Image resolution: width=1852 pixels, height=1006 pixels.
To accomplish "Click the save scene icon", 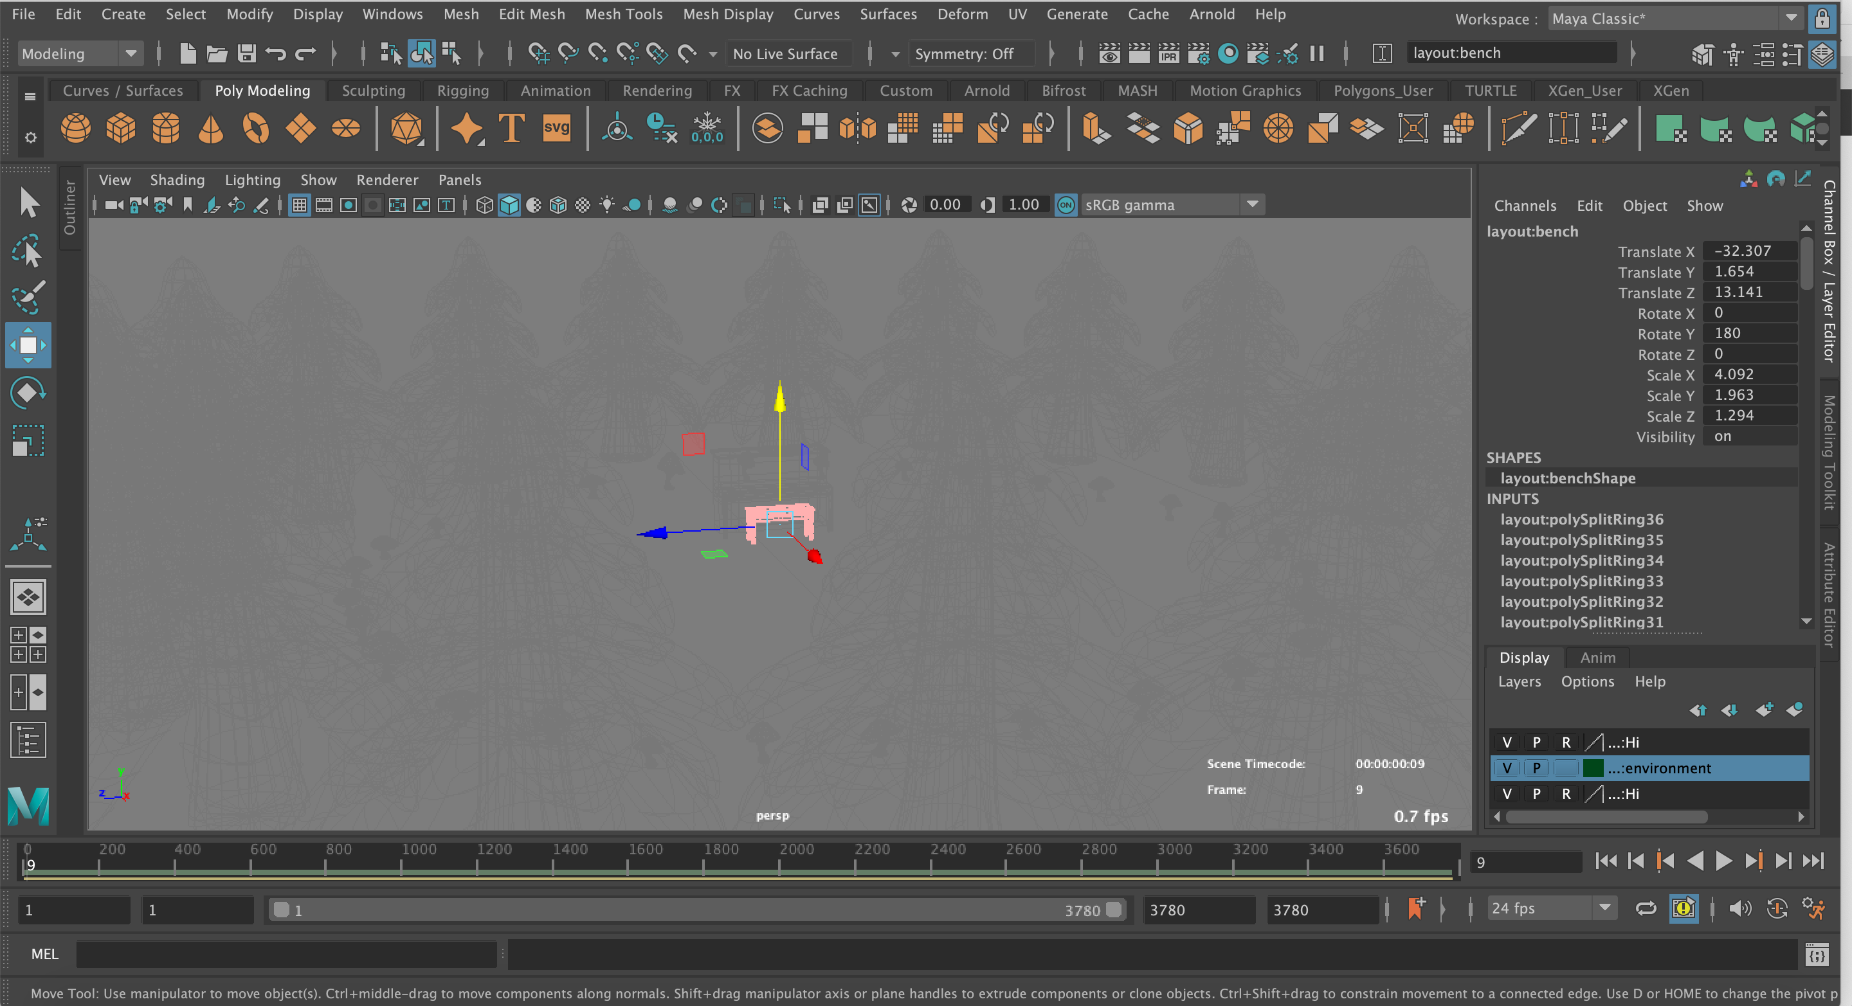I will 246,53.
